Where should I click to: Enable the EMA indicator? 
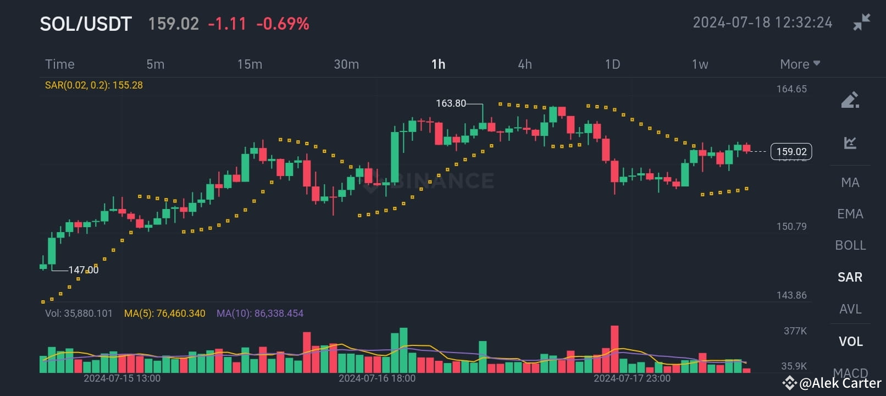click(x=849, y=213)
